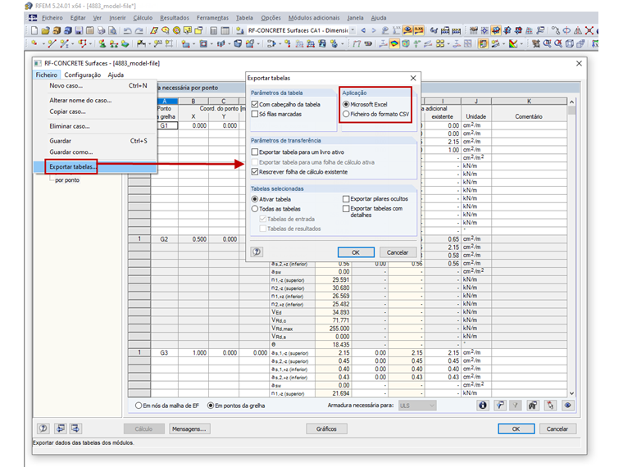Click the info icon below the table

[482, 406]
